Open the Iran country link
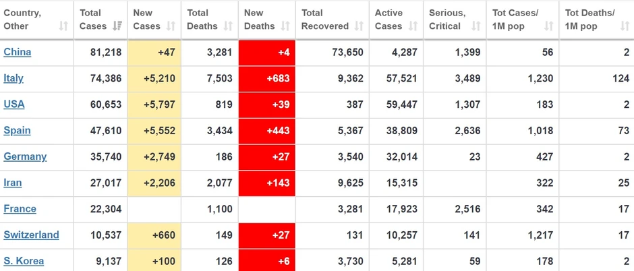 point(13,183)
